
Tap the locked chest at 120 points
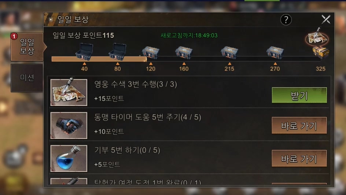click(x=151, y=53)
